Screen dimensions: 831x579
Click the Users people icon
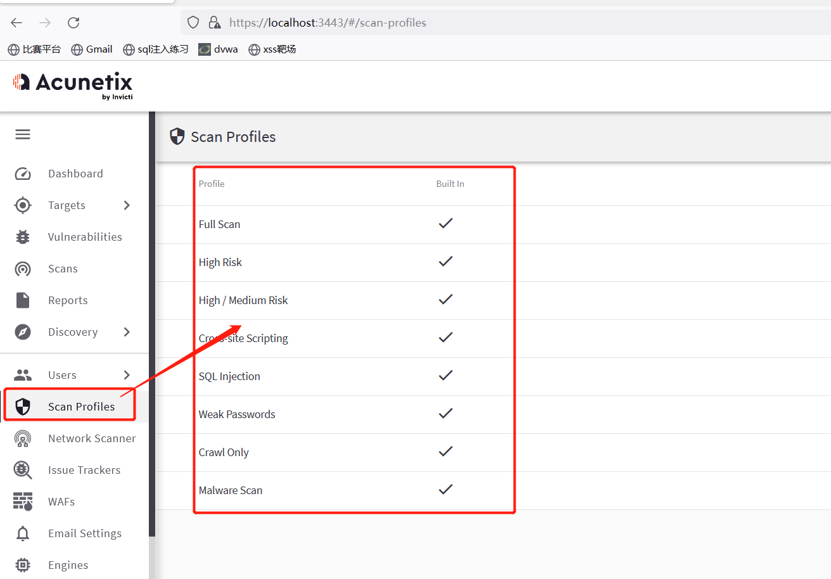[x=23, y=375]
